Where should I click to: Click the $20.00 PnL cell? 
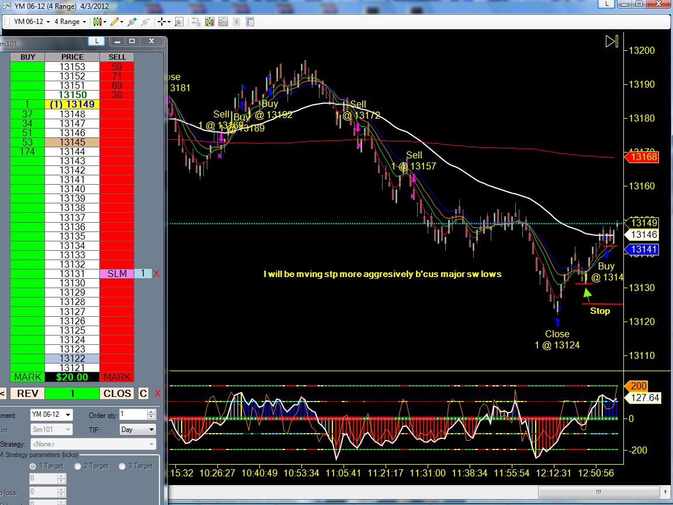tap(72, 377)
